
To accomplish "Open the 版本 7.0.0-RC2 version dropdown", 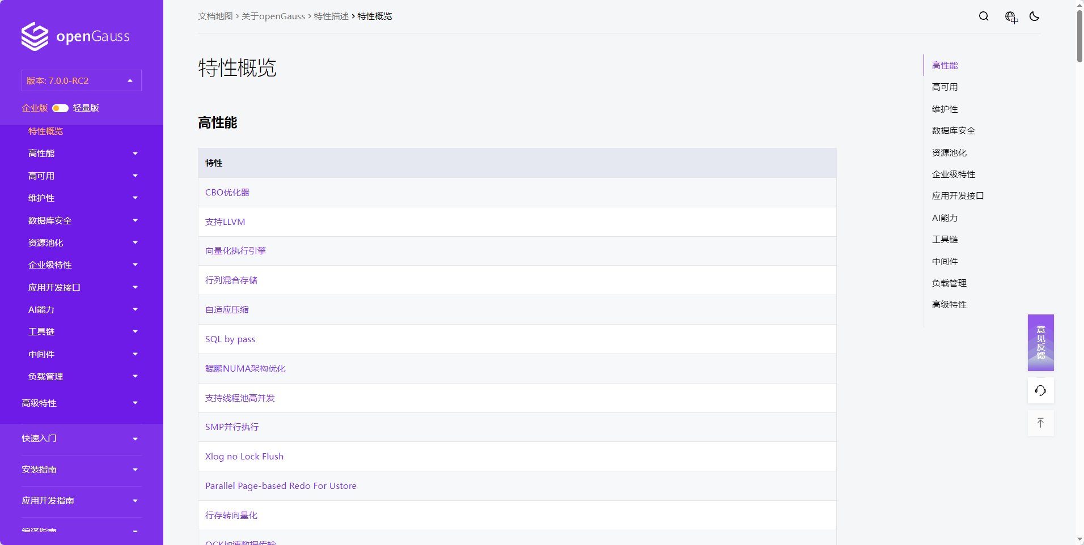I will 82,80.
